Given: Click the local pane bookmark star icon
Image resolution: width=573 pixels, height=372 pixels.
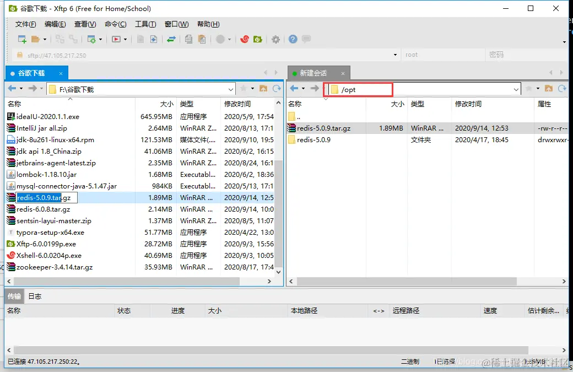Looking at the screenshot, I should pyautogui.click(x=244, y=88).
